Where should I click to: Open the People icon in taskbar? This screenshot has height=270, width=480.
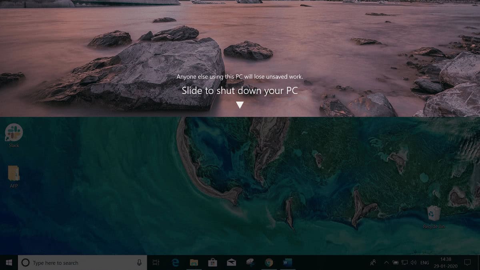373,263
